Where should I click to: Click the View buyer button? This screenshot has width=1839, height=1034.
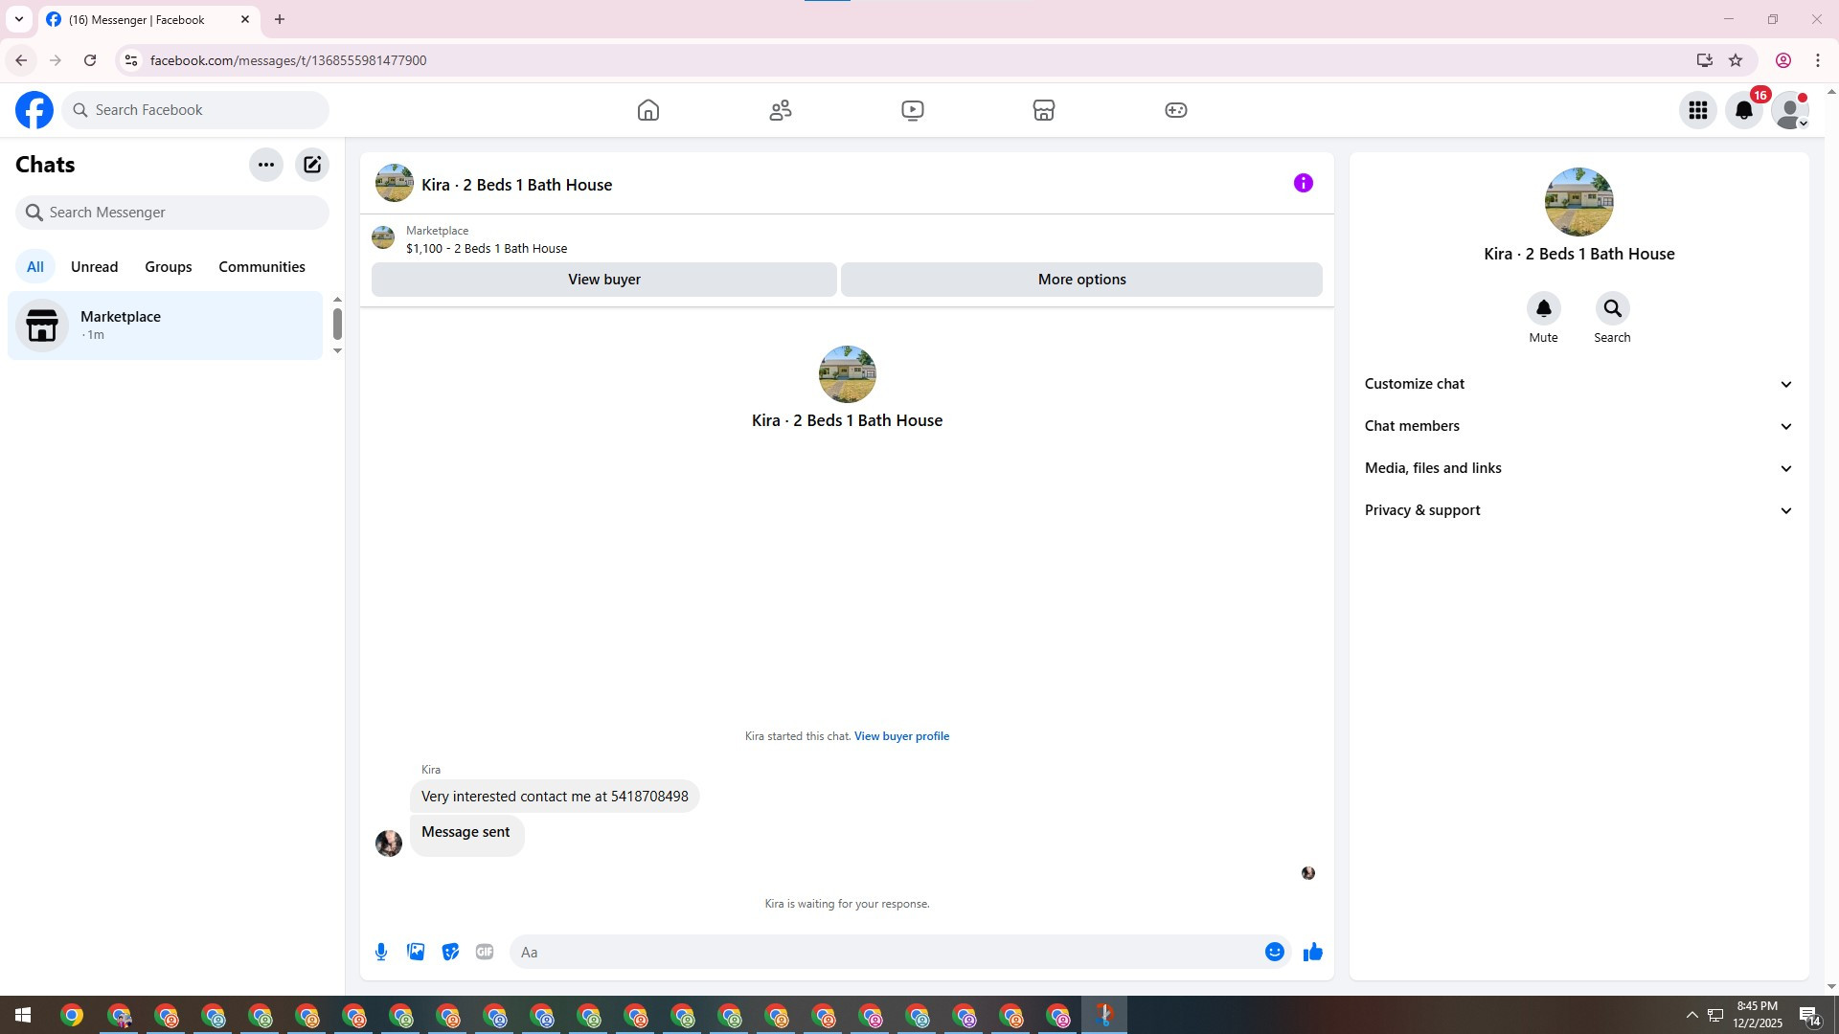pos(603,280)
